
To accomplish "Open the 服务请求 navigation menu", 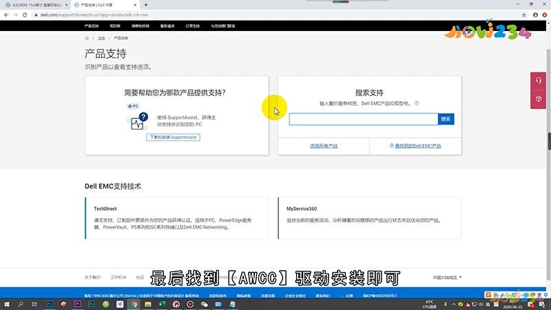I will point(167,26).
